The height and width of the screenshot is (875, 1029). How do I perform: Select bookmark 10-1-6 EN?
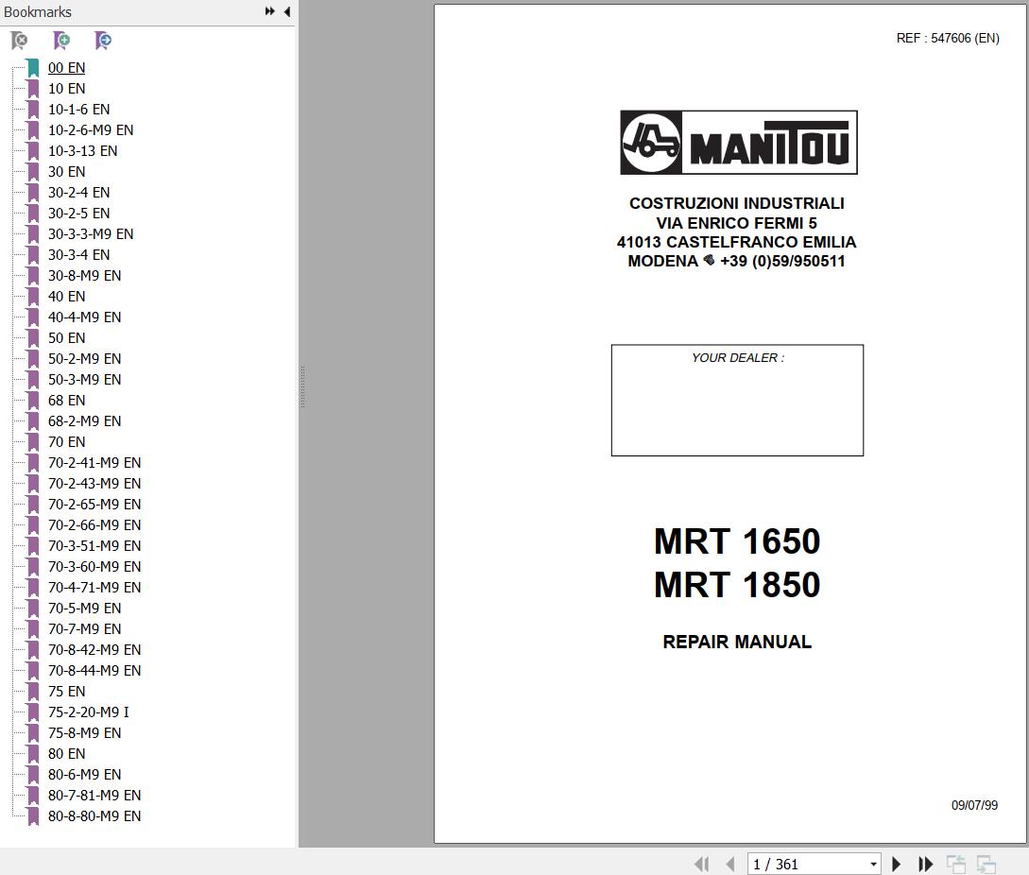(x=78, y=109)
